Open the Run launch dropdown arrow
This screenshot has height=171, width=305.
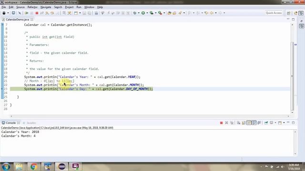(147, 13)
